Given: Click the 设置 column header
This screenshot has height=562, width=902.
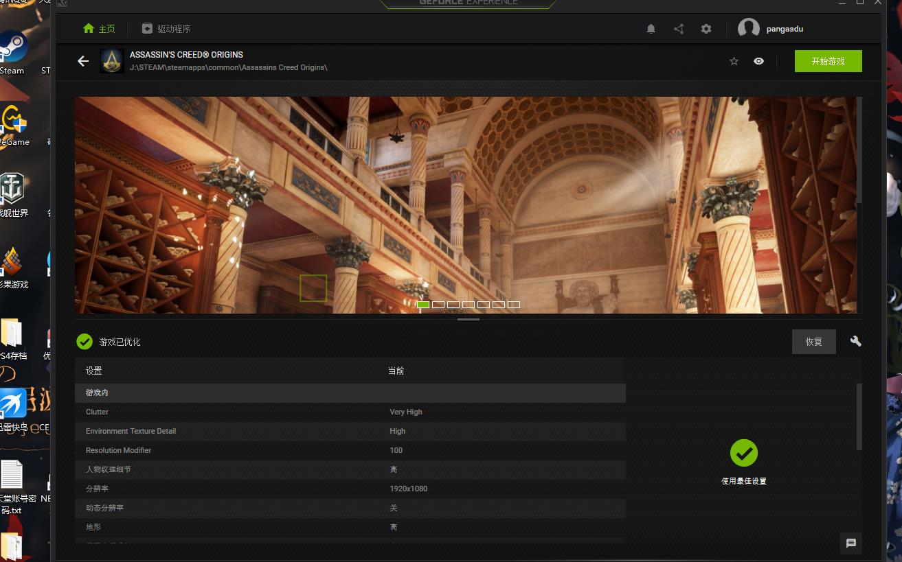Looking at the screenshot, I should tap(94, 371).
